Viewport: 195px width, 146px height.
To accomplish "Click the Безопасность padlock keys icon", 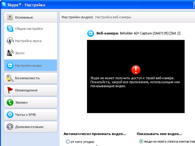I will (x=10, y=78).
